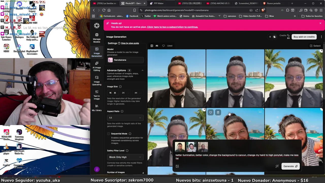Viewport: 325px width, 183px height.
Task: Open Manage Models in the sidebar
Action: [x=96, y=38]
